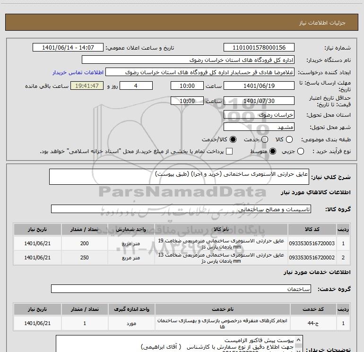The image size is (364, 352).
Task: Select the جزیی purchase type radio
Action: click(x=301, y=151)
